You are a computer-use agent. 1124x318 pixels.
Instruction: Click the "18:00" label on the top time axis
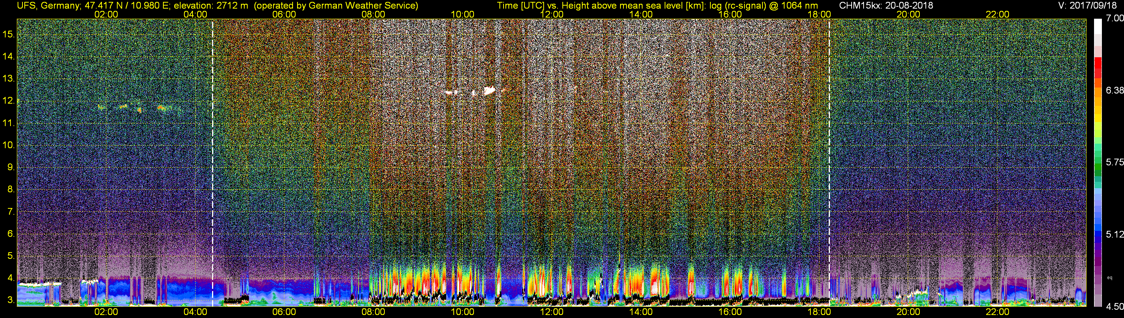(819, 14)
